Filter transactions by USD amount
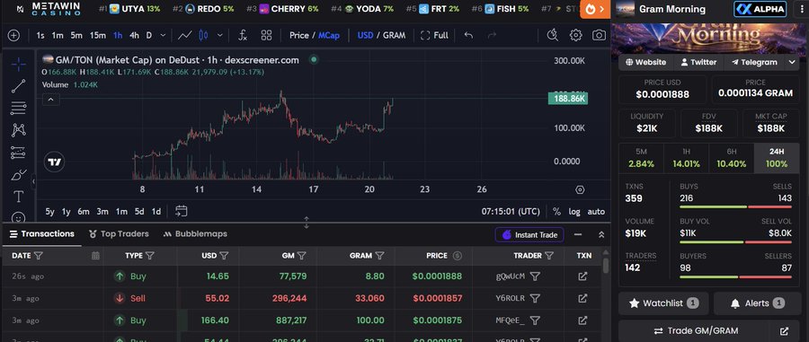 [224, 256]
